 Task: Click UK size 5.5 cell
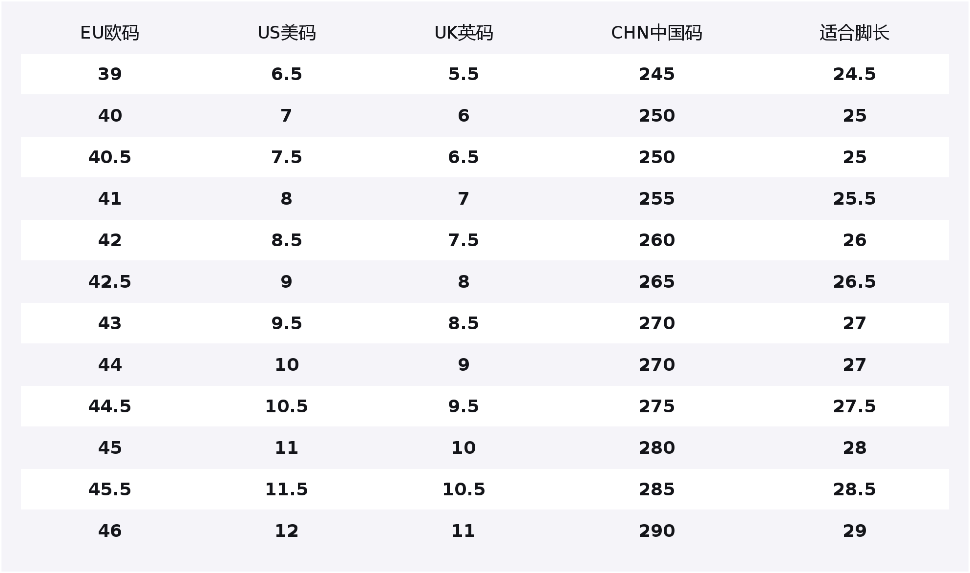click(x=464, y=74)
